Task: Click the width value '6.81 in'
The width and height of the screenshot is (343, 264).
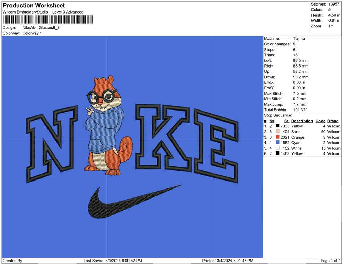Action: [x=334, y=20]
